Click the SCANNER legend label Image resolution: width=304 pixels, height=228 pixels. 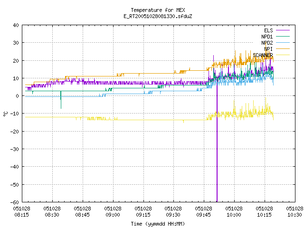coord(263,55)
